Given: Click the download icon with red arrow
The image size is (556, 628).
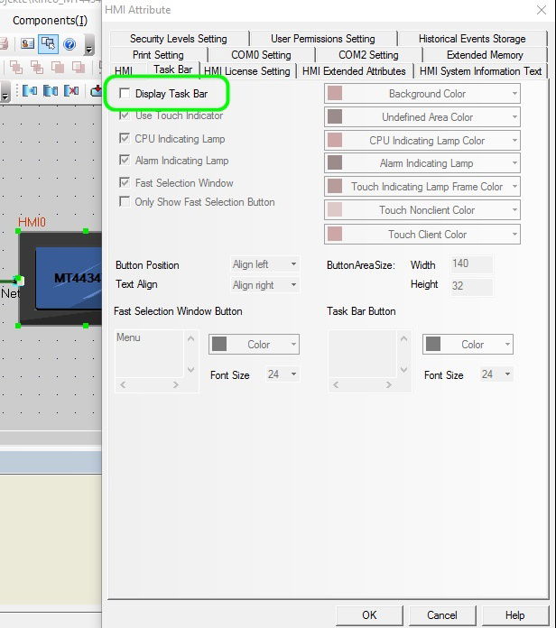Looking at the screenshot, I should pyautogui.click(x=97, y=91).
